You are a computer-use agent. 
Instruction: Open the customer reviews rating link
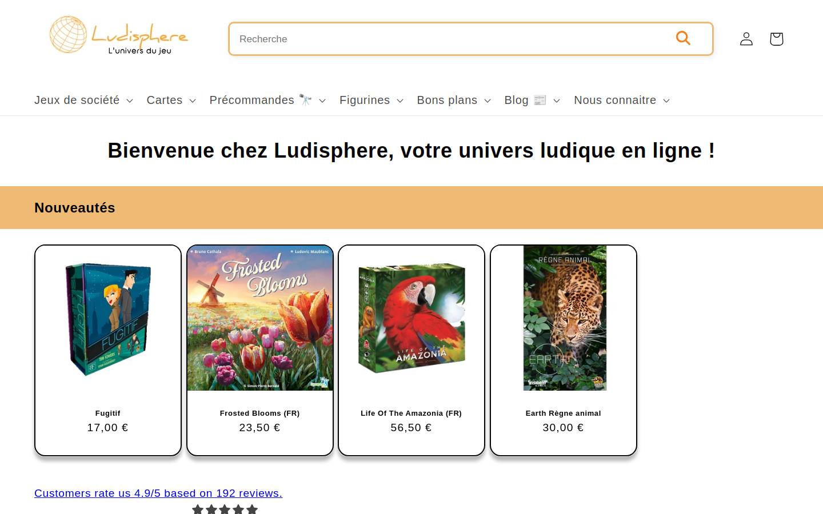pos(158,493)
